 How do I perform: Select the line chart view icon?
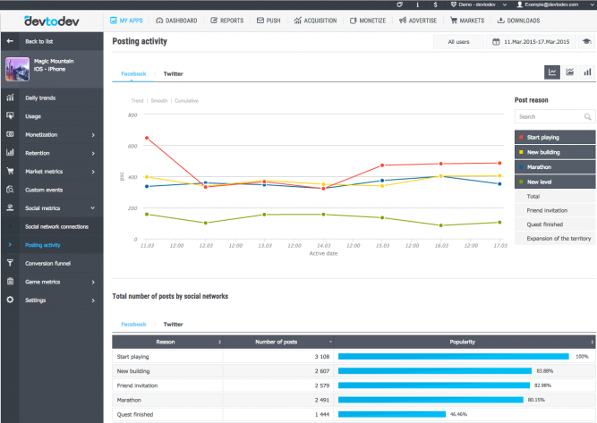tap(553, 72)
